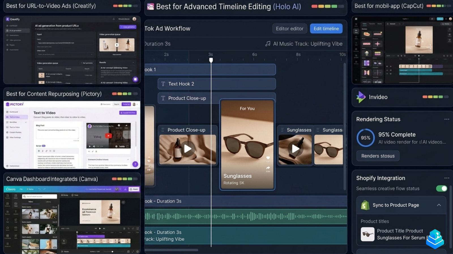This screenshot has height=254, width=453.
Task: Play the first Sunglasses clip
Action: coord(295,149)
